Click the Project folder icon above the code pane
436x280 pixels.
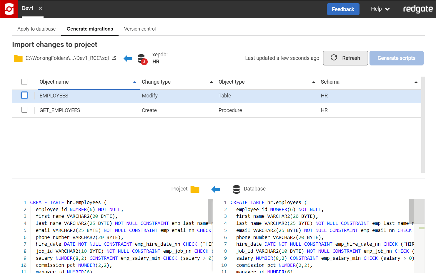coord(195,189)
